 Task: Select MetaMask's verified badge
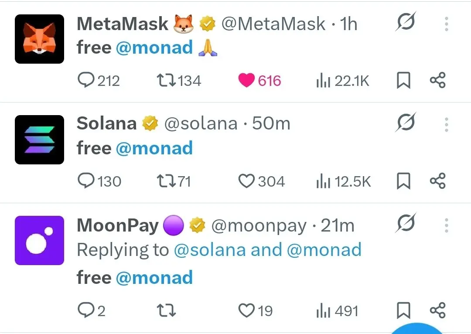click(x=208, y=24)
